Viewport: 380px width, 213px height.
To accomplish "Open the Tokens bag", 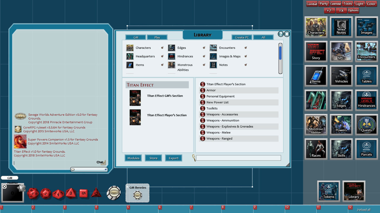I will [328, 191].
